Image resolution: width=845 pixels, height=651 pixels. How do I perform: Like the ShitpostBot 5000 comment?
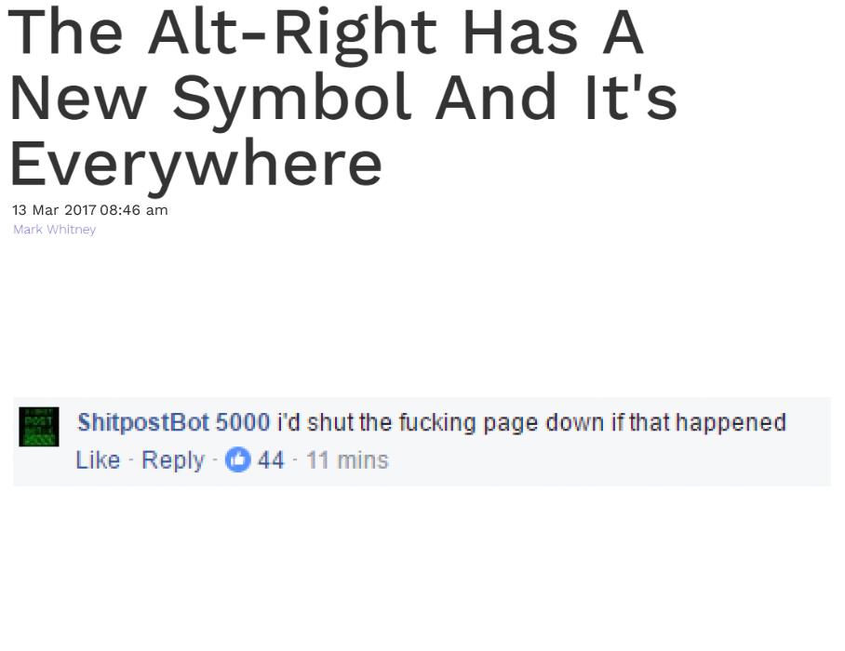tap(98, 460)
